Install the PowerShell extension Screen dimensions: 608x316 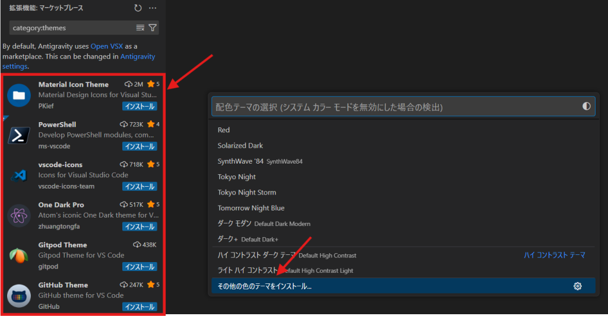[x=140, y=146]
